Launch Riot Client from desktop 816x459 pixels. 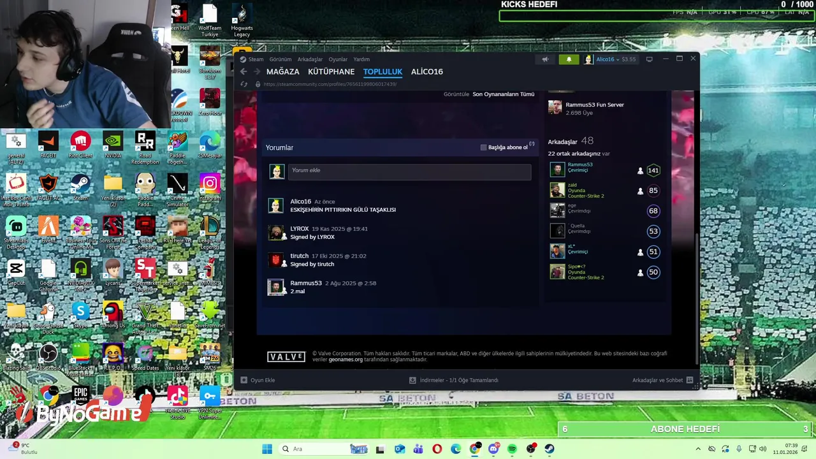pyautogui.click(x=80, y=145)
